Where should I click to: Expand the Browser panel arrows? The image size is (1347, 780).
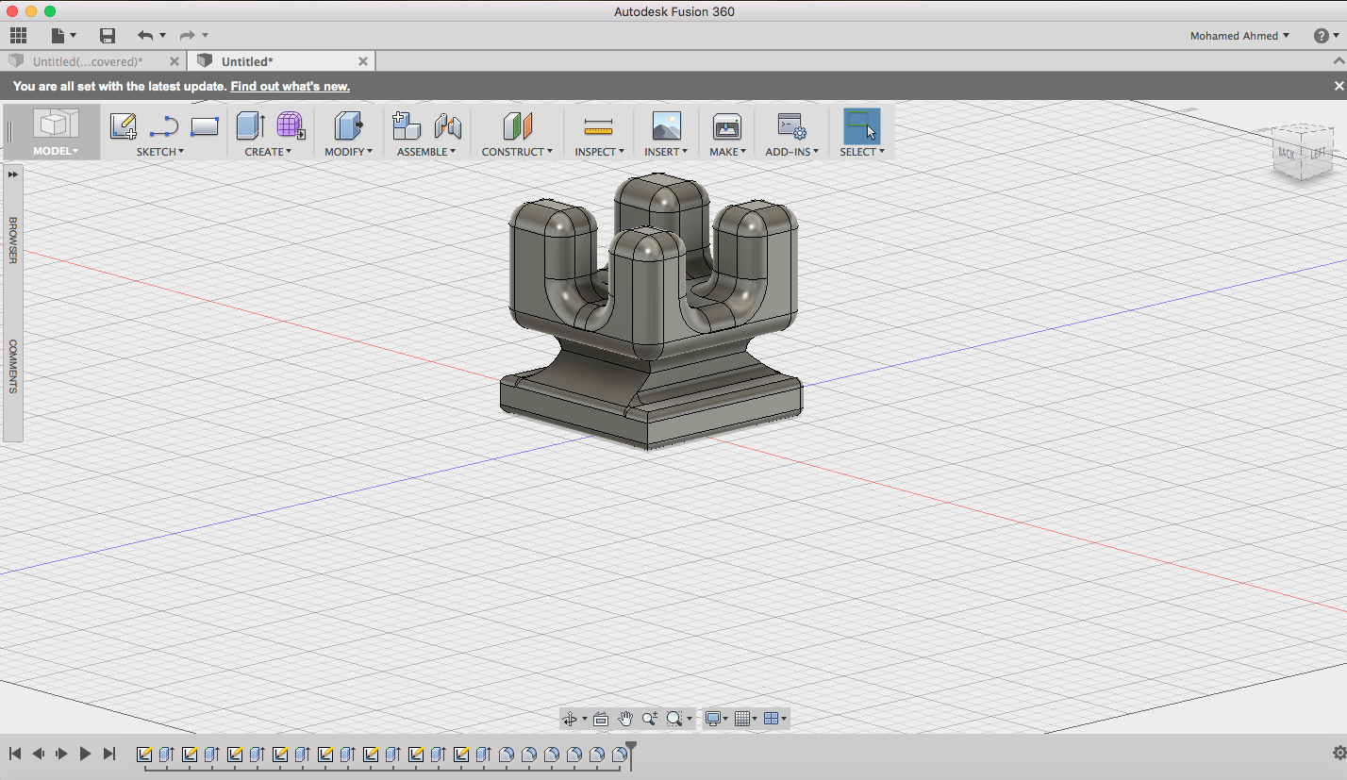click(x=13, y=174)
